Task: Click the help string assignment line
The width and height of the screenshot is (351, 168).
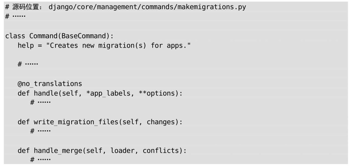Action: click(x=104, y=46)
